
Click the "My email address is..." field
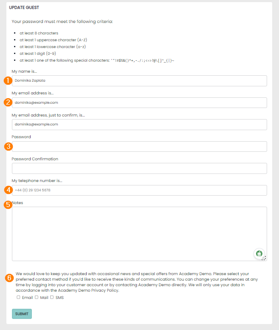point(139,102)
